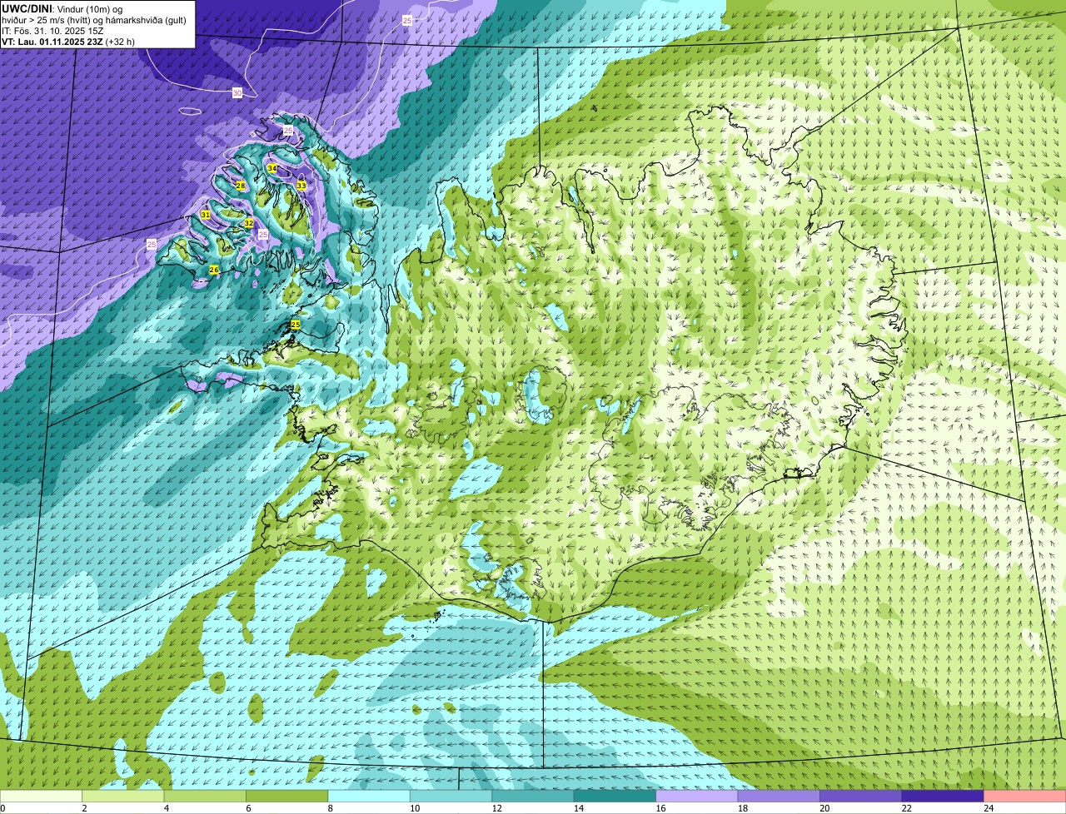
Task: Click the yellow gust label 31
Action: point(206,215)
